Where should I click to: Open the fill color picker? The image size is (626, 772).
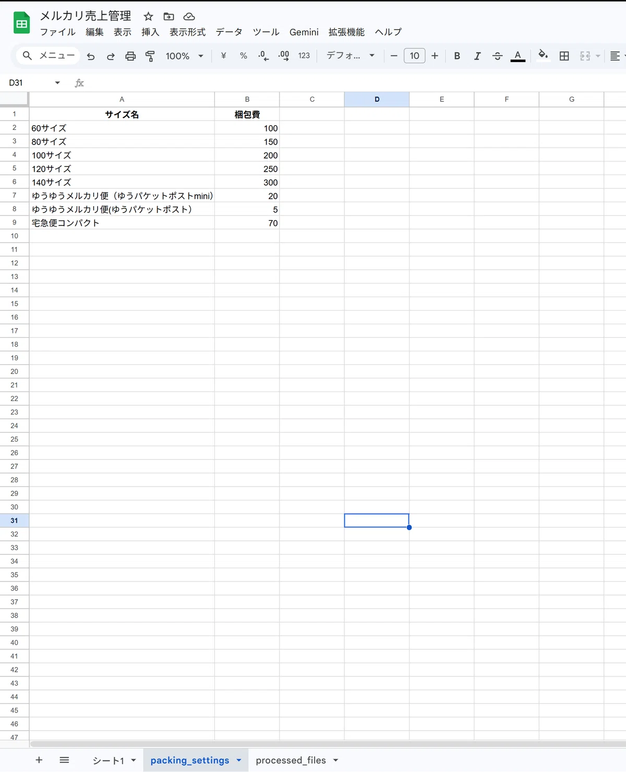coord(543,55)
